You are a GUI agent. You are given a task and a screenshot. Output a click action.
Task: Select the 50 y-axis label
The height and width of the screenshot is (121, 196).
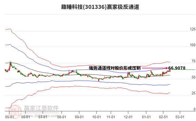click(x=193, y=77)
